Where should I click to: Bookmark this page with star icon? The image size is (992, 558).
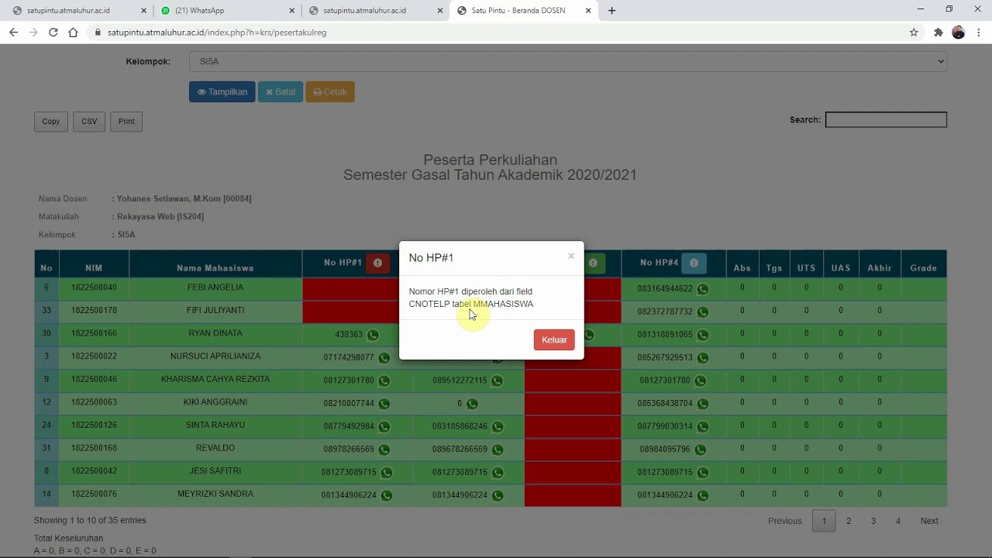(x=914, y=33)
